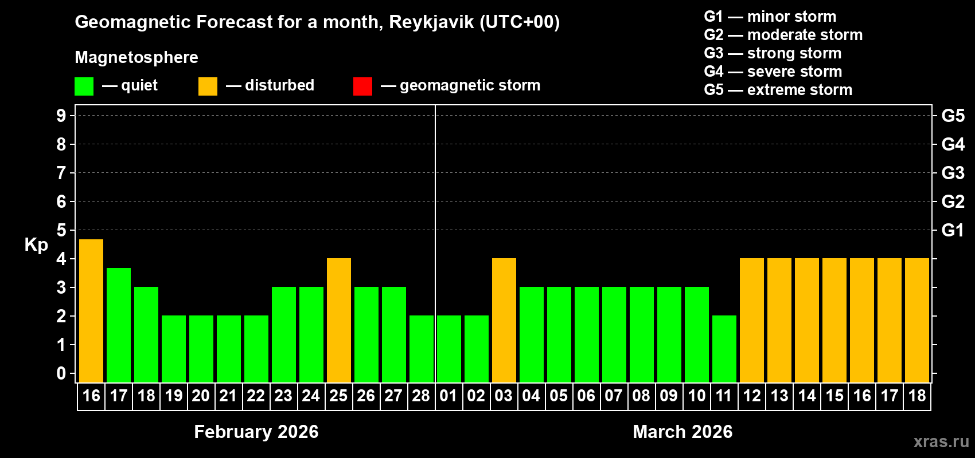Click date cell 03 in the date row
975x458 pixels.
click(x=504, y=396)
